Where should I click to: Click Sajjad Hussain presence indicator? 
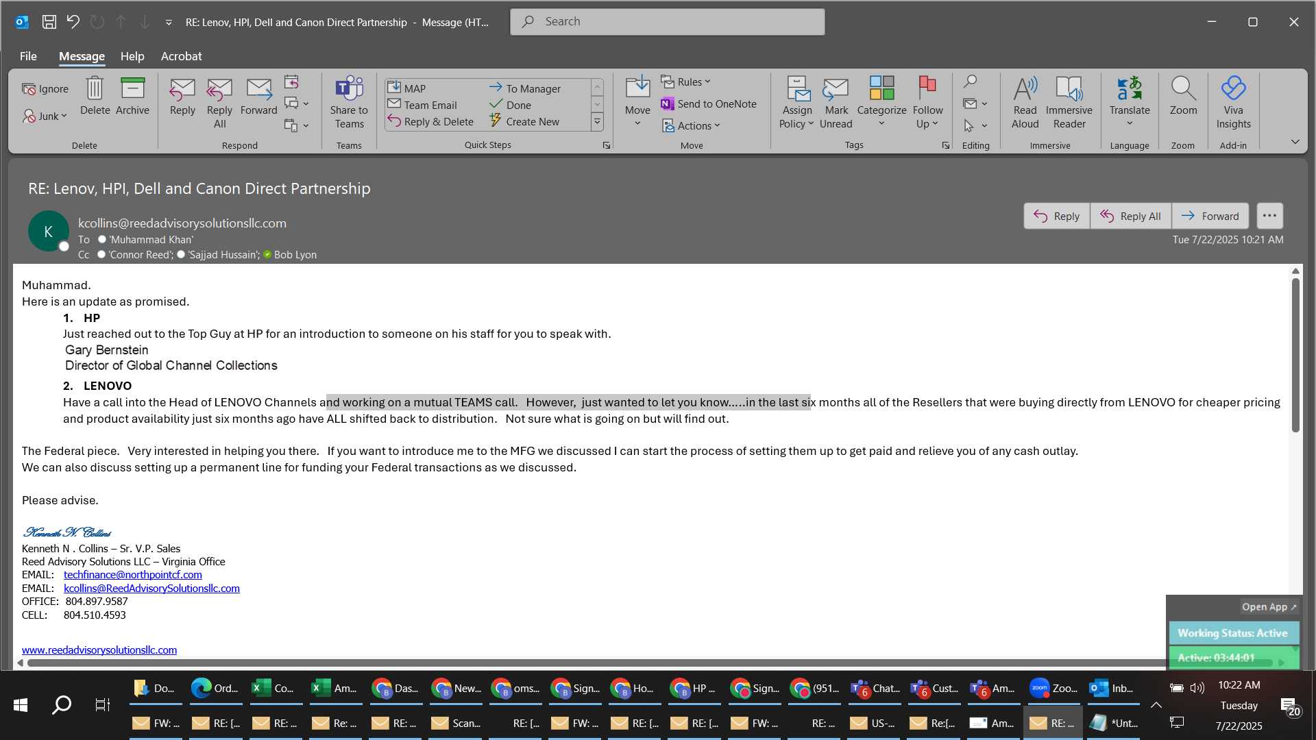181,254
